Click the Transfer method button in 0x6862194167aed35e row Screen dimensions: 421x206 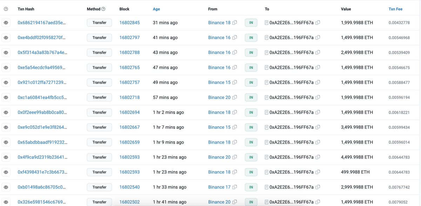click(x=99, y=23)
